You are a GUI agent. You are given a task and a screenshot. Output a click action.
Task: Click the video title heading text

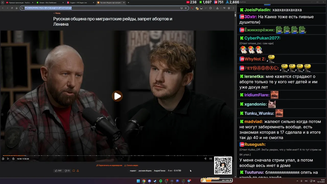113,22
